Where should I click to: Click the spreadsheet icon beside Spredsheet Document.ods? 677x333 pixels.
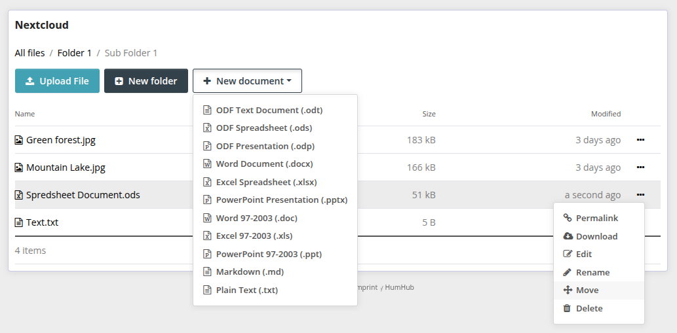[19, 195]
